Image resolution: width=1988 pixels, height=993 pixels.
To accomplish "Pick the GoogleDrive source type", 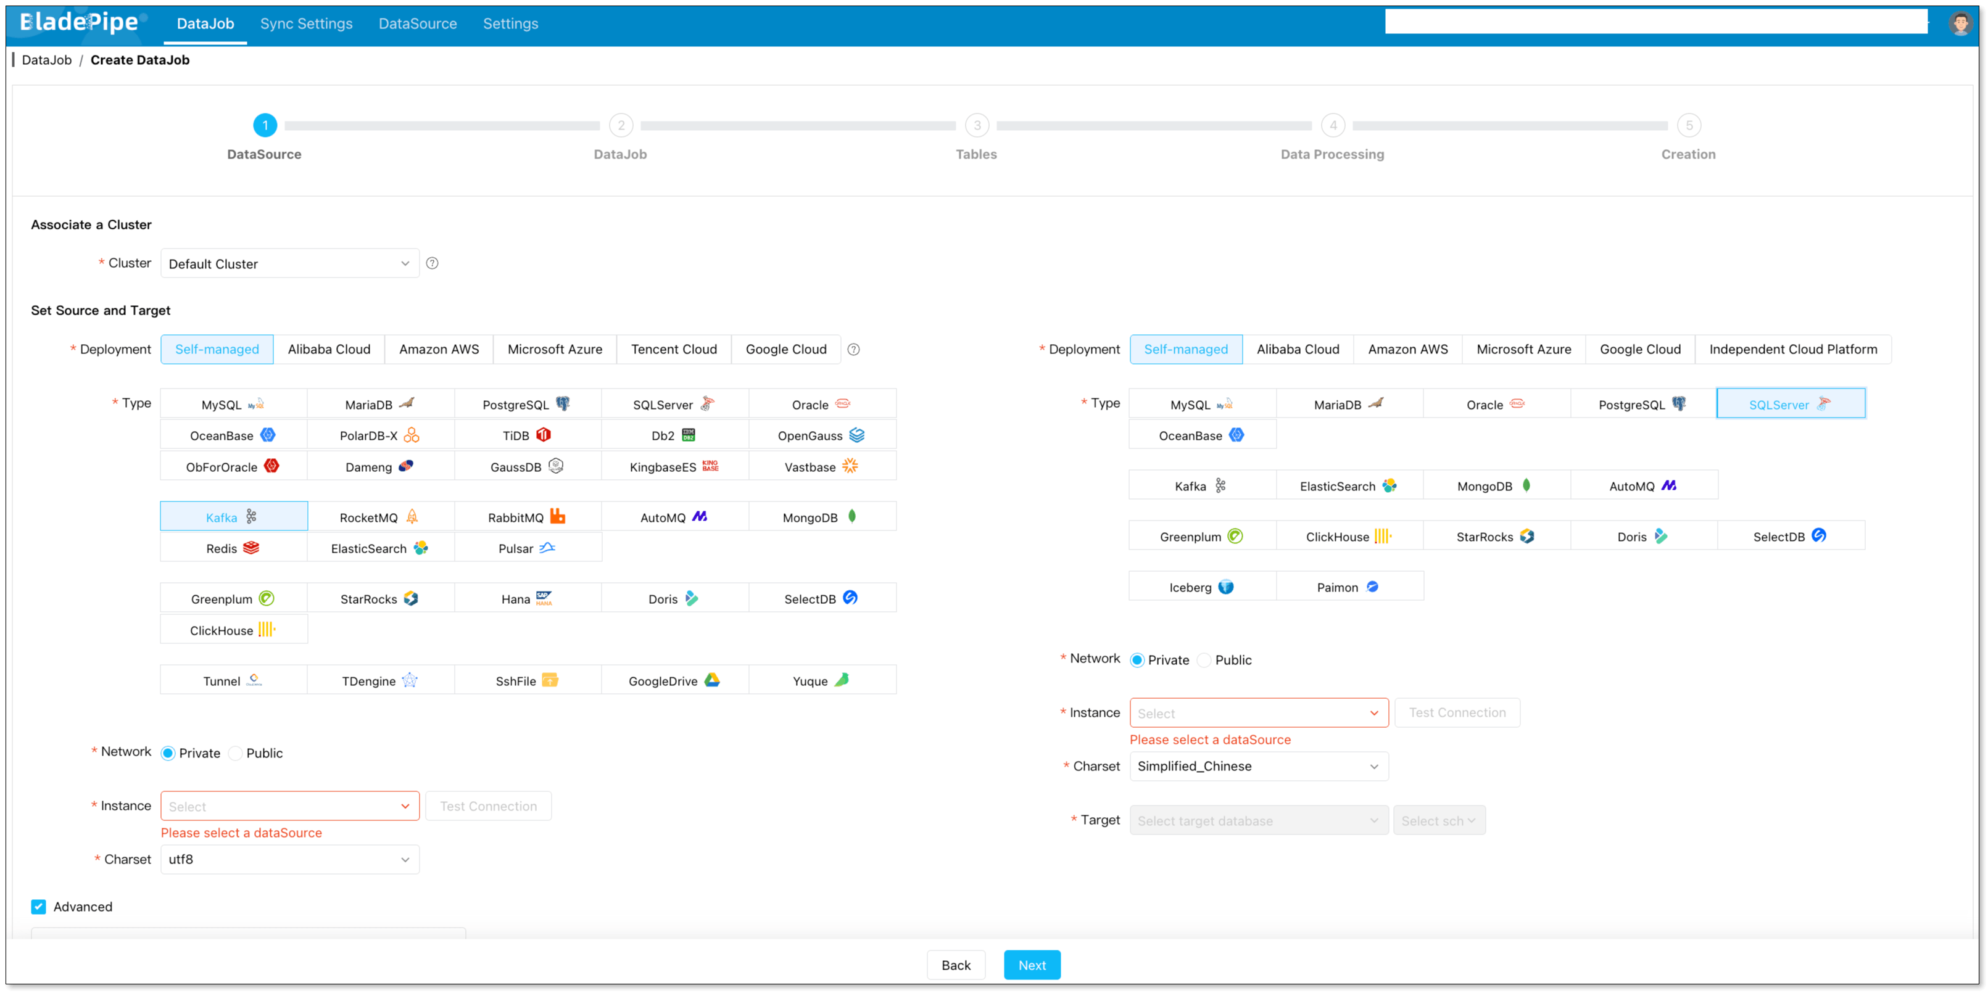I will pos(674,680).
